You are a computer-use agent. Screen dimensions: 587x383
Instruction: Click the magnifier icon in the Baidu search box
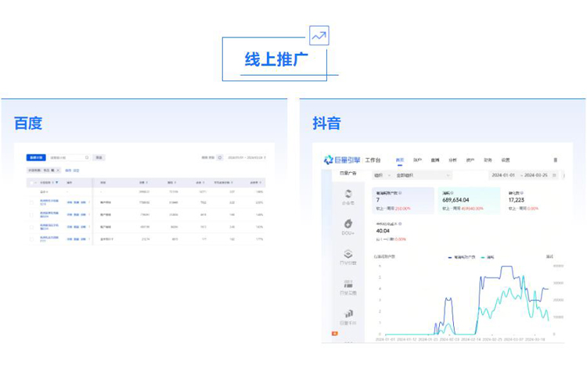pyautogui.click(x=86, y=157)
